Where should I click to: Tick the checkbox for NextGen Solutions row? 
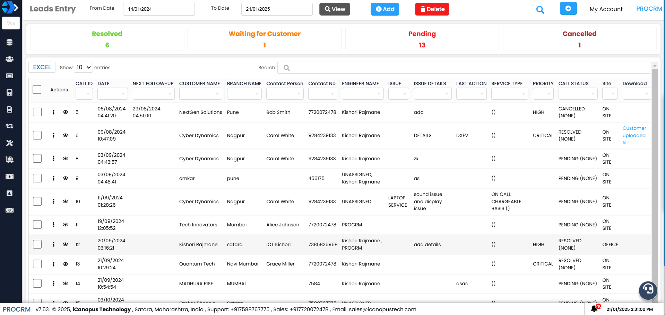pyautogui.click(x=37, y=112)
